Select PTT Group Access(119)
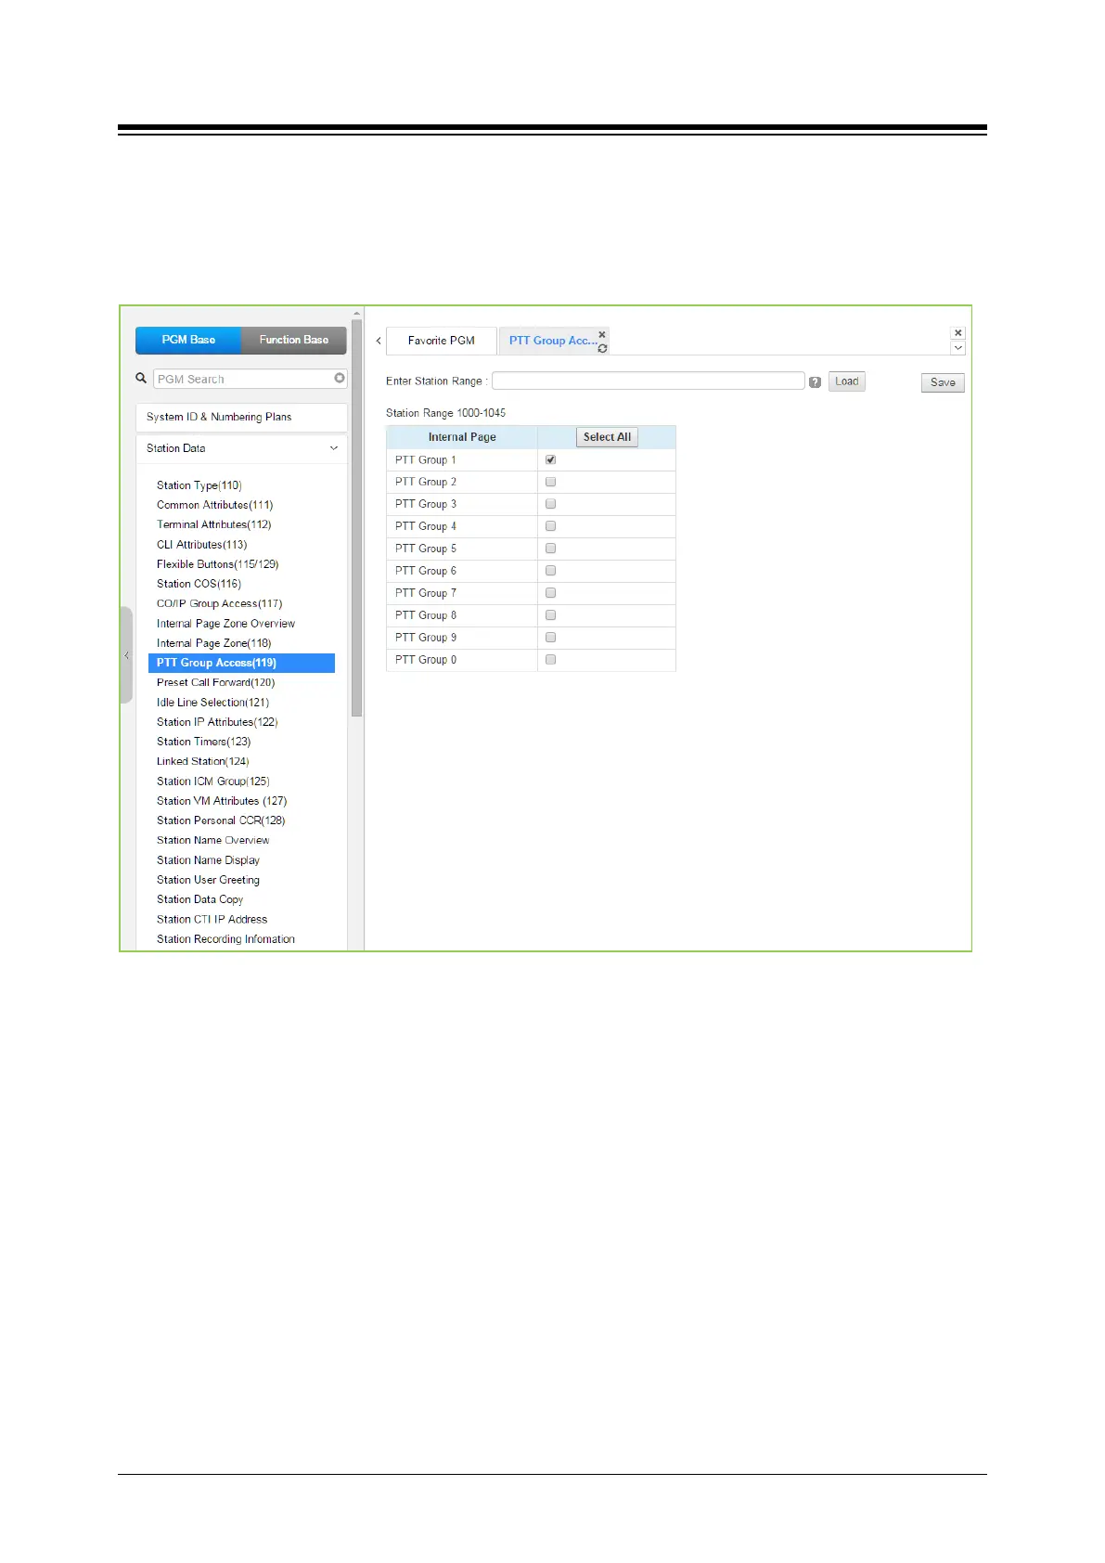 pos(241,663)
